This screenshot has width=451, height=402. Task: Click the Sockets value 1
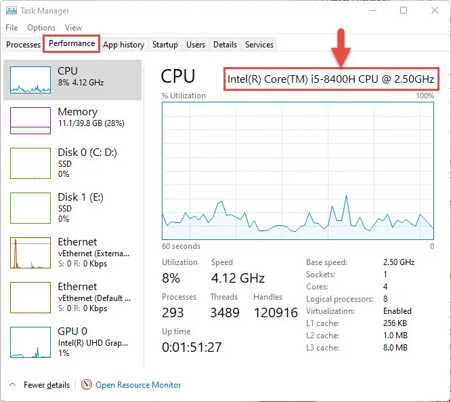coord(385,275)
